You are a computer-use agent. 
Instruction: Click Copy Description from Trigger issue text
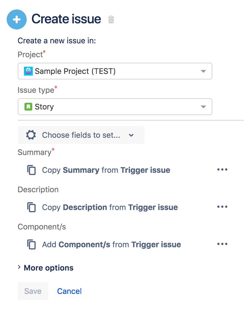pyautogui.click(x=110, y=207)
